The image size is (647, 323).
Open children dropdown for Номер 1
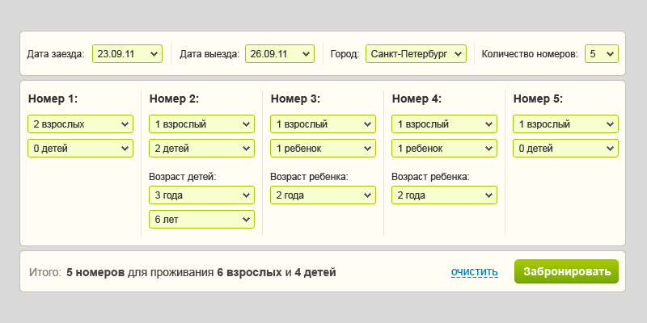[80, 149]
